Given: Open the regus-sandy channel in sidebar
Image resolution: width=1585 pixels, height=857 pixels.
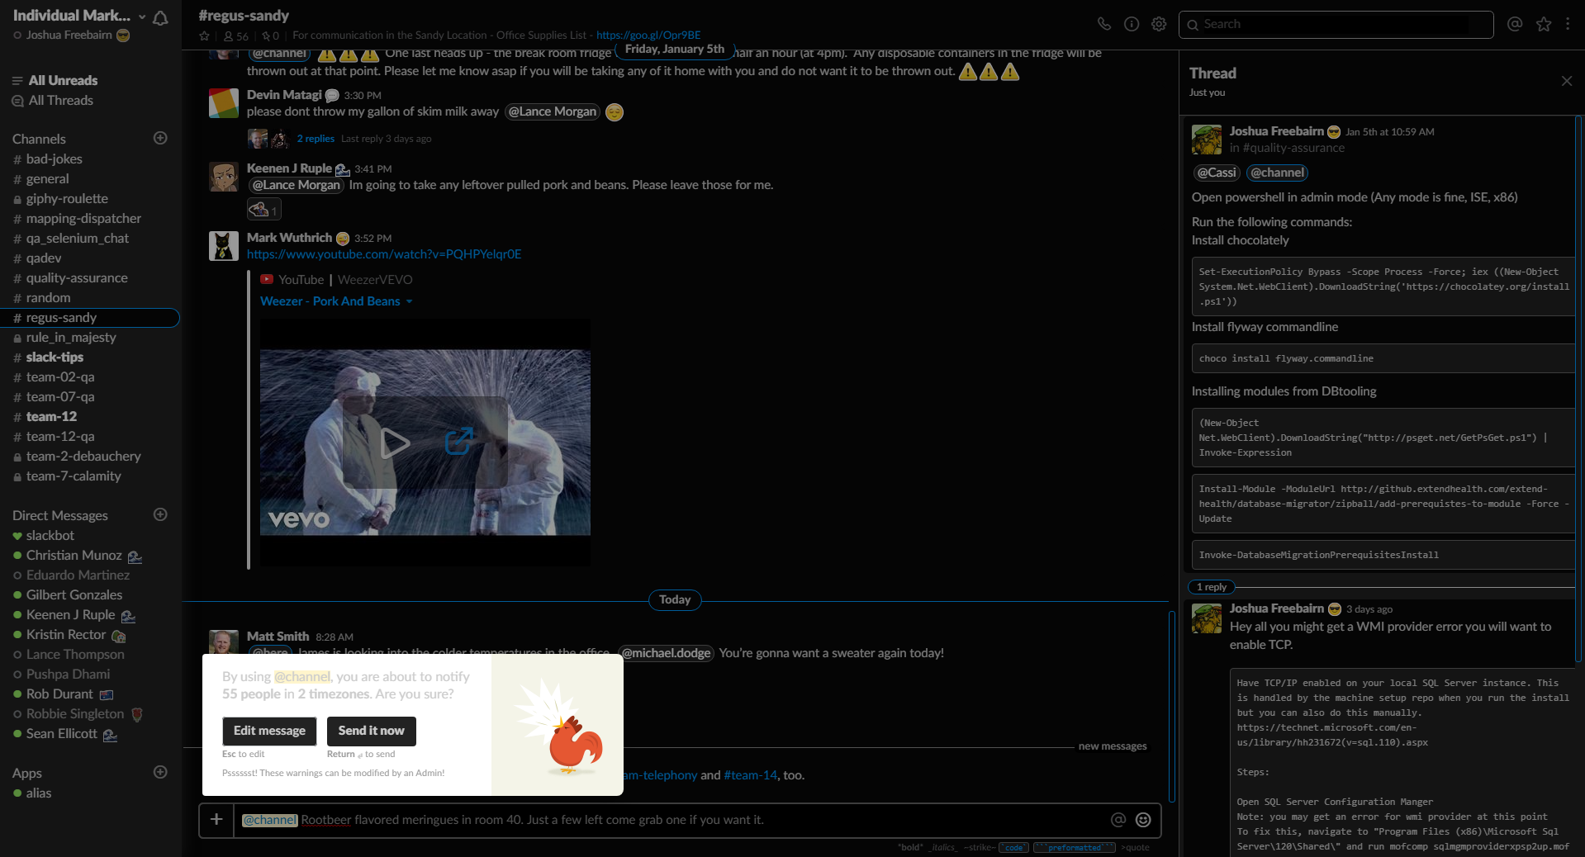Looking at the screenshot, I should tap(89, 317).
